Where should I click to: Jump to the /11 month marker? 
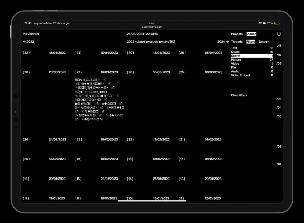point(279,46)
